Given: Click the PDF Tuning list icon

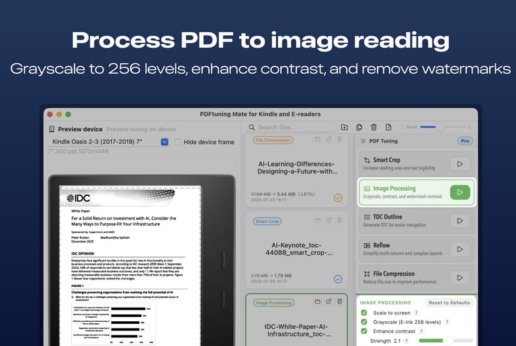Looking at the screenshot, I should 363,141.
